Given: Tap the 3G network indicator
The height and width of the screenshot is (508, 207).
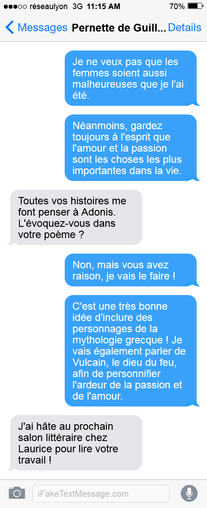Looking at the screenshot, I should 78,6.
